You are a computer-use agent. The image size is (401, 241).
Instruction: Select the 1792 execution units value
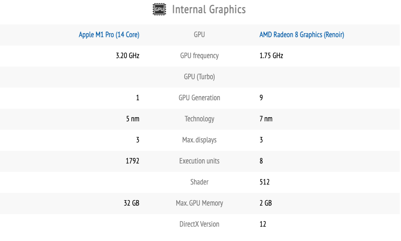point(132,161)
